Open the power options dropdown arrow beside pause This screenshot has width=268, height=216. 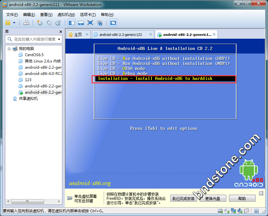(x=14, y=23)
